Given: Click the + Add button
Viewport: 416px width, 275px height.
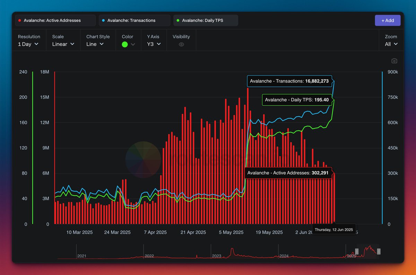Looking at the screenshot, I should 388,20.
